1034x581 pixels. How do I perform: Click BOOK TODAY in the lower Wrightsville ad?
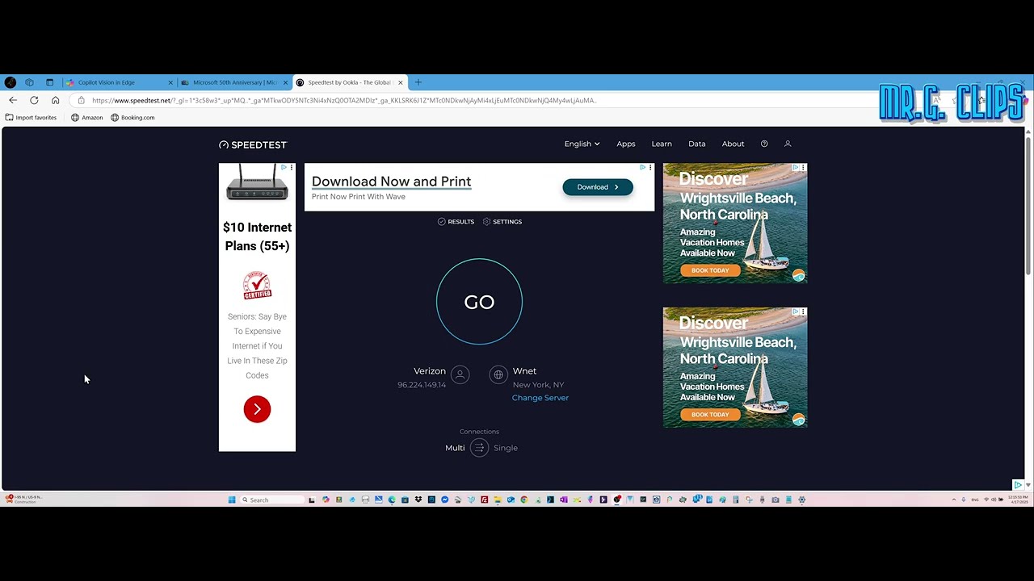tap(710, 415)
